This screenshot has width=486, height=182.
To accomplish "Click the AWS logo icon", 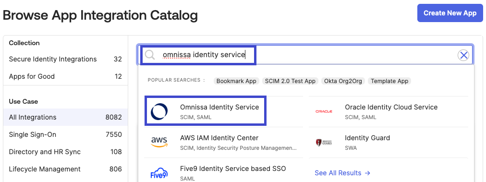I will coord(159,142).
